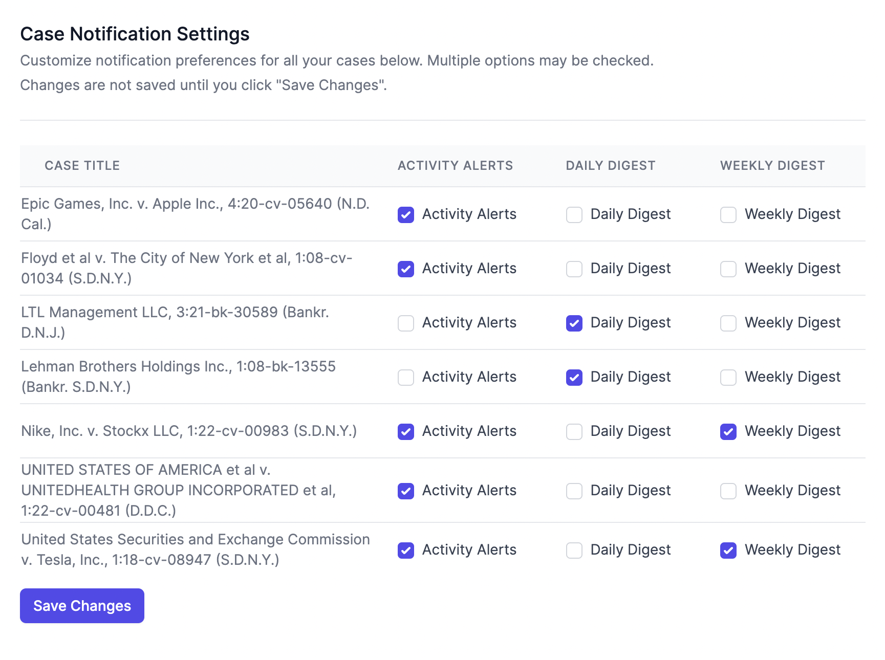885x660 pixels.
Task: Enable Daily Digest for UnitedHealth Group case
Action: point(574,491)
